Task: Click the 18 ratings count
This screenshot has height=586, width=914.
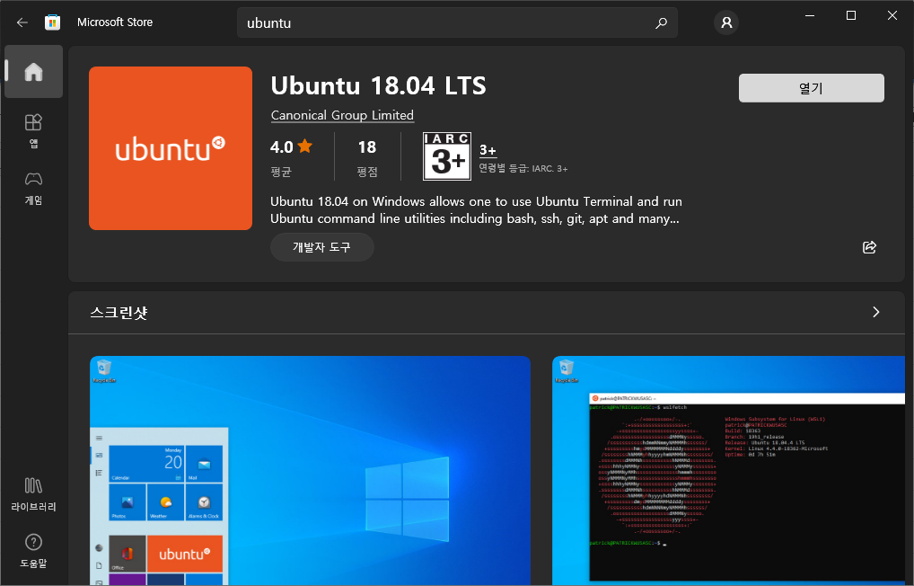Action: [x=366, y=147]
